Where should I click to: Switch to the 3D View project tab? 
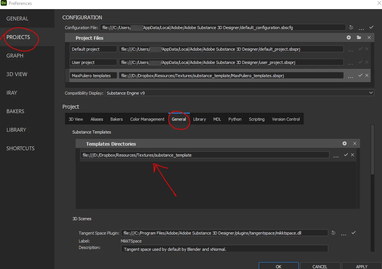click(x=76, y=119)
